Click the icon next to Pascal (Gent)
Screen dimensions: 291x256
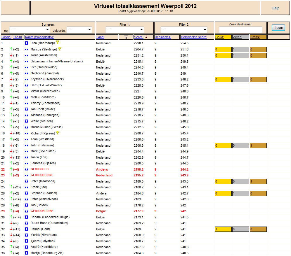pos(27,229)
